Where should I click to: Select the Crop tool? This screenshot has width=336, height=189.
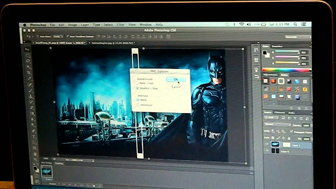(29, 73)
